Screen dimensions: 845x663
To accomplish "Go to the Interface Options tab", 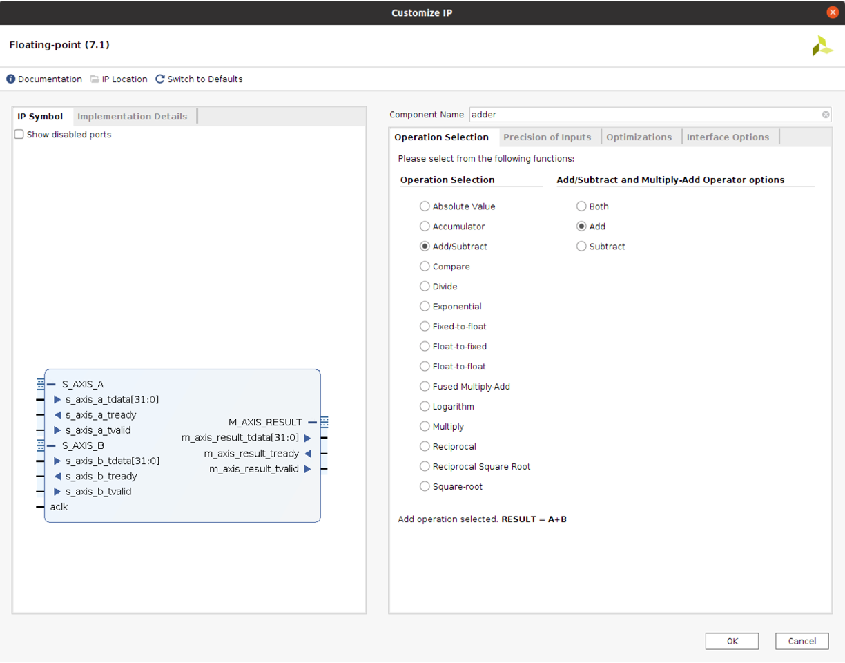I will coord(727,137).
